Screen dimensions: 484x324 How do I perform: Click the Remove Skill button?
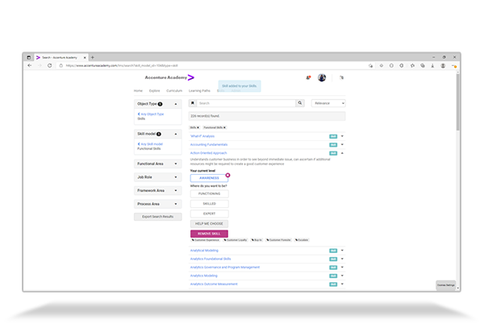(x=209, y=234)
